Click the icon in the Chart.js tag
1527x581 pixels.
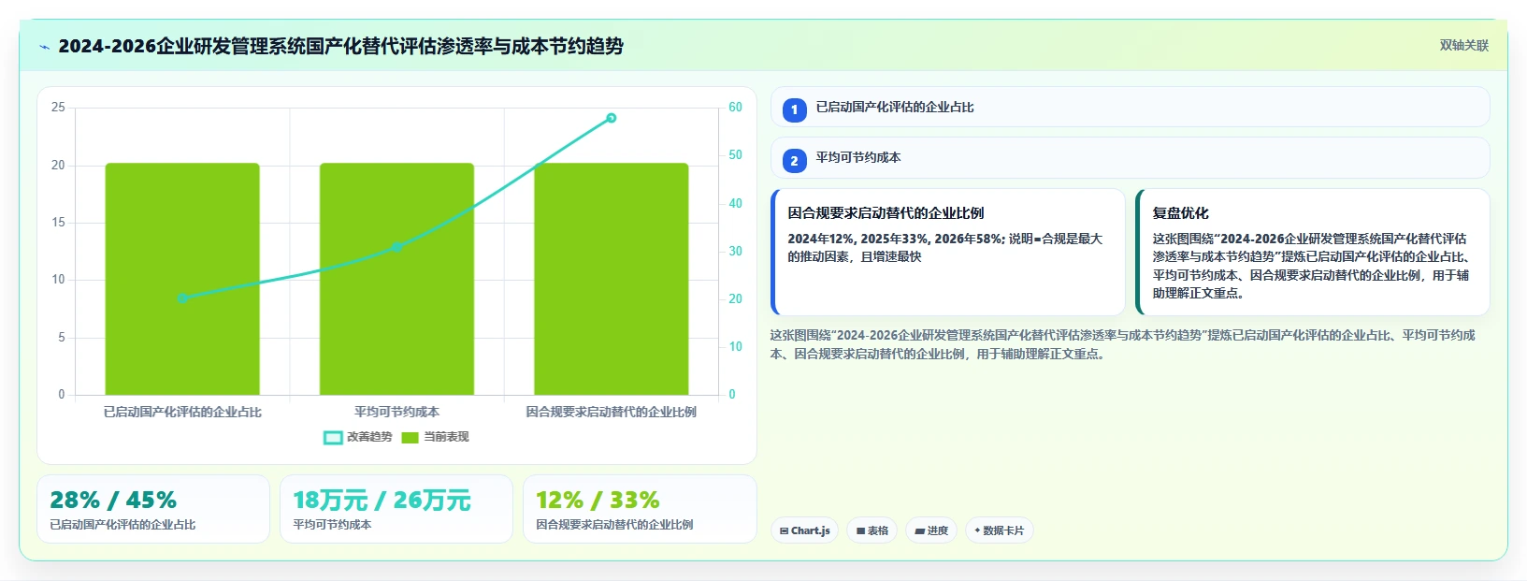pyautogui.click(x=784, y=530)
